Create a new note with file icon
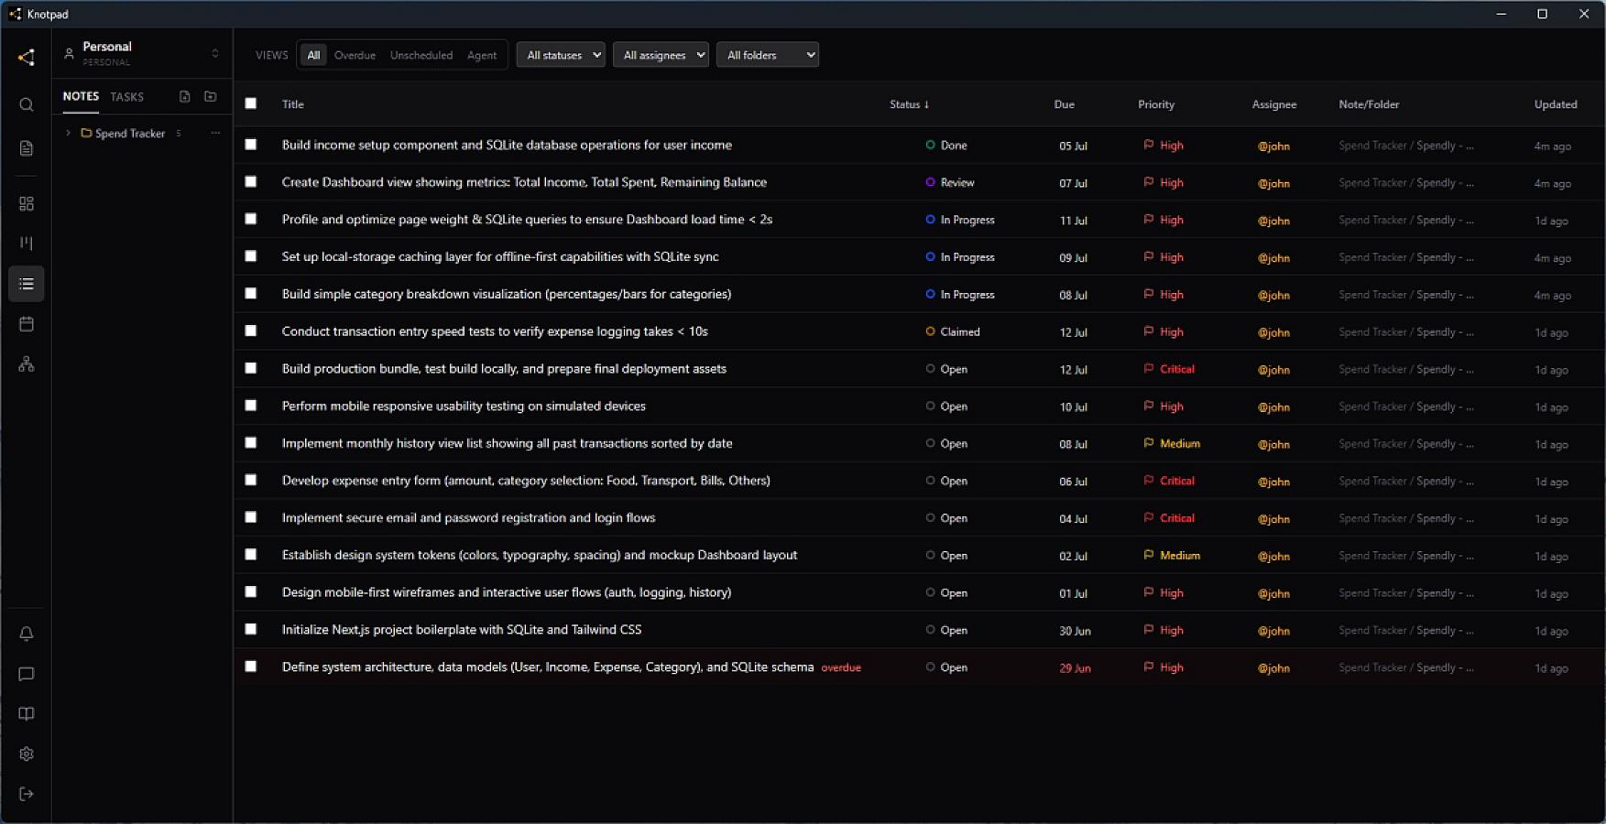Viewport: 1606px width, 824px height. tap(185, 96)
